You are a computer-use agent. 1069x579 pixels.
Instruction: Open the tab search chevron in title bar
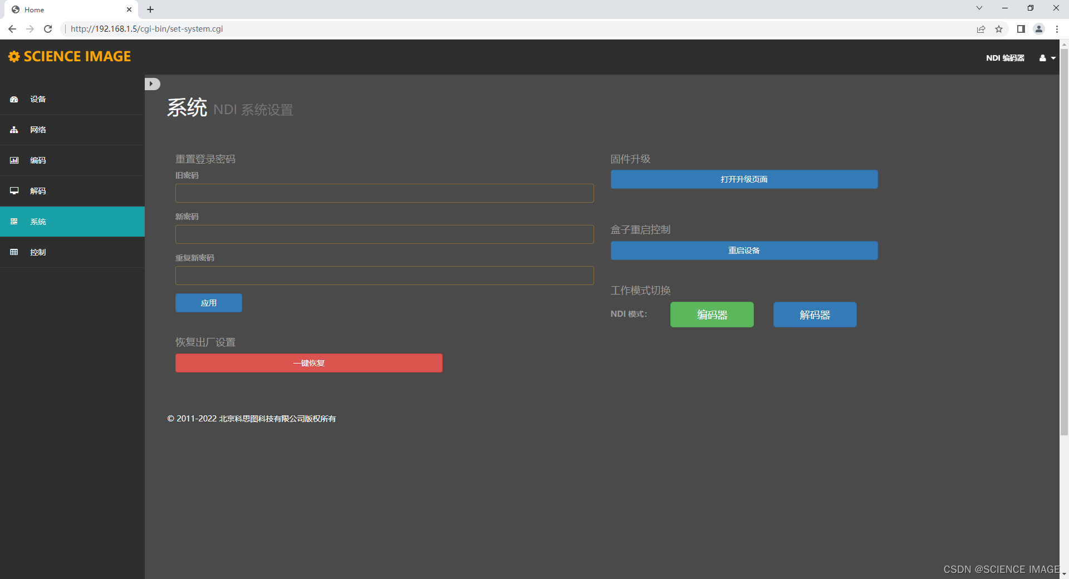[979, 8]
